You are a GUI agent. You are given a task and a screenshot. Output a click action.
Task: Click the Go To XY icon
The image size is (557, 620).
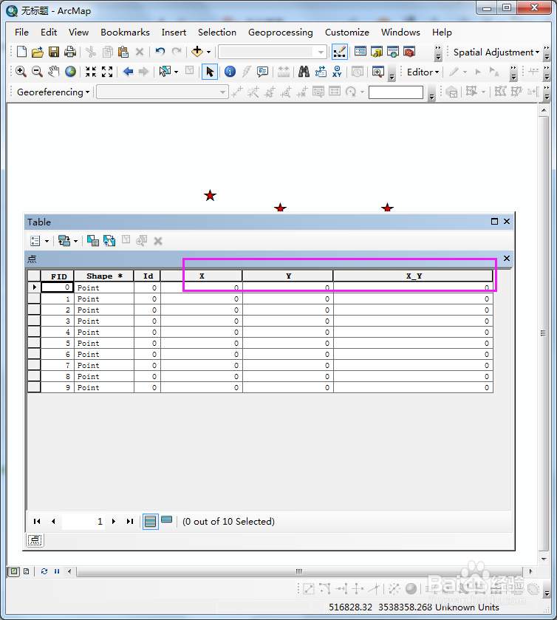337,72
